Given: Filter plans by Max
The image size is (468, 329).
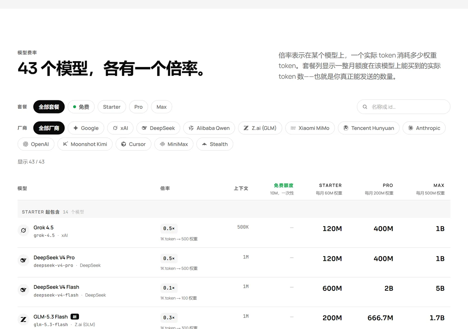Looking at the screenshot, I should point(161,107).
